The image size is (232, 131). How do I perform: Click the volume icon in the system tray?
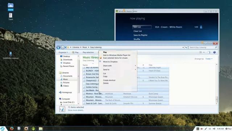(214, 129)
